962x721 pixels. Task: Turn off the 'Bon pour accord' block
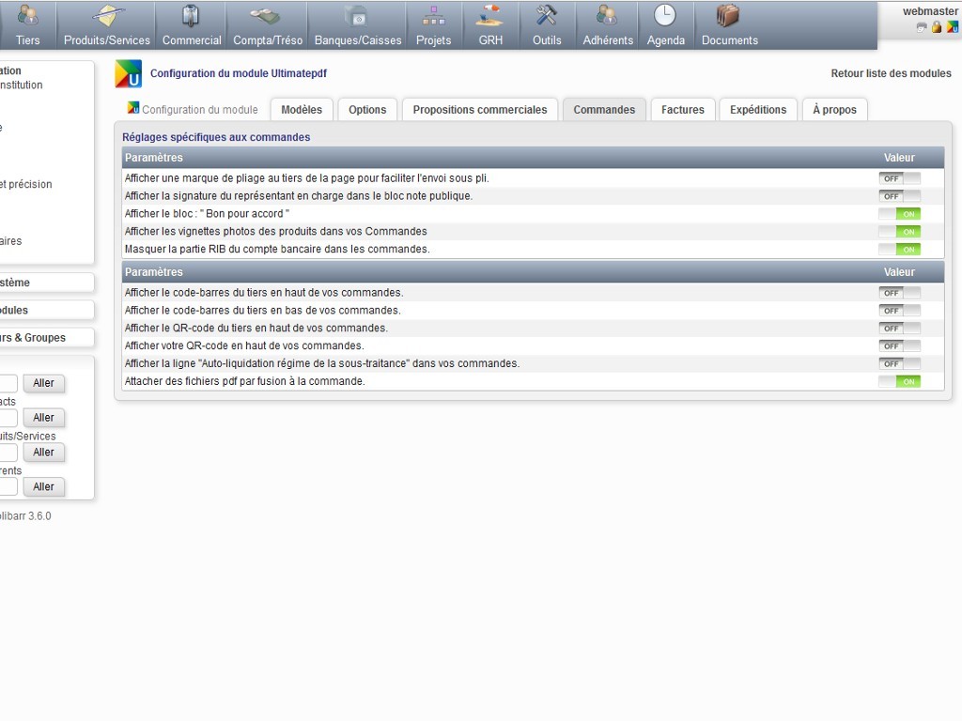pyautogui.click(x=899, y=214)
